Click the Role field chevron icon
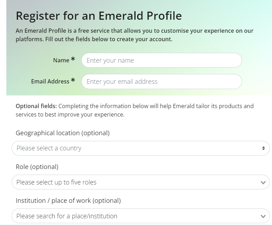272x225 pixels. 263,182
